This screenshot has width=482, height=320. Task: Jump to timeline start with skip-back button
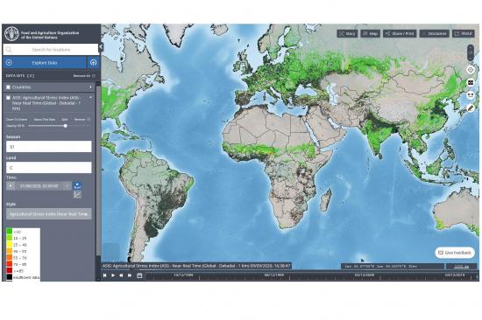(105, 275)
